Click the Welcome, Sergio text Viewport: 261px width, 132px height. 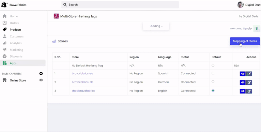point(240,29)
